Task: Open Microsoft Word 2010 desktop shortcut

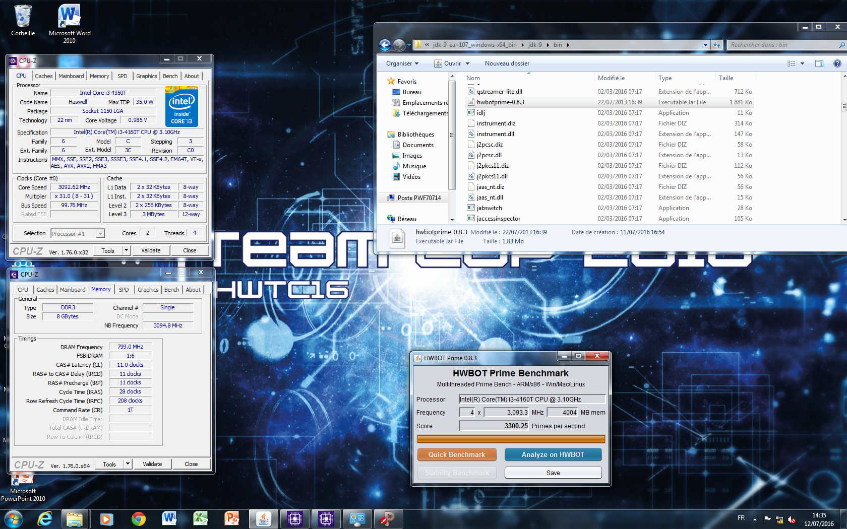Action: [x=70, y=24]
